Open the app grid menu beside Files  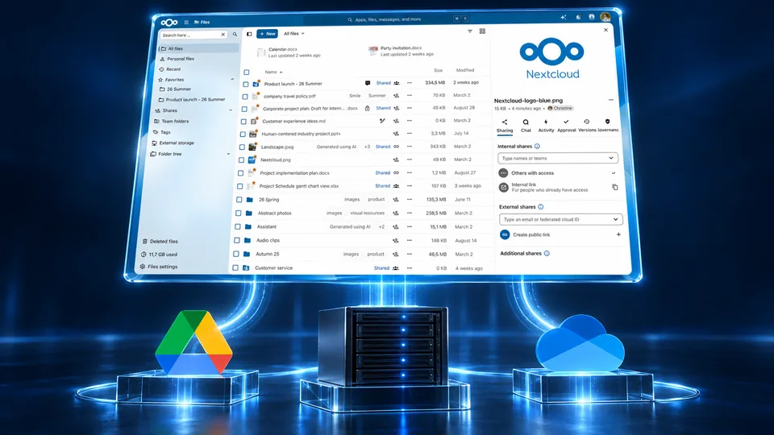point(186,23)
